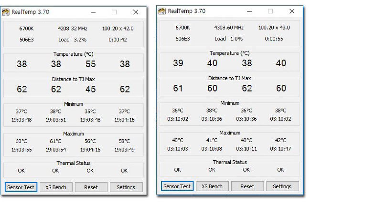This screenshot has height=205, width=365.
Task: Click the 19:04:15 maximum timestamp
Action: (x=90, y=150)
